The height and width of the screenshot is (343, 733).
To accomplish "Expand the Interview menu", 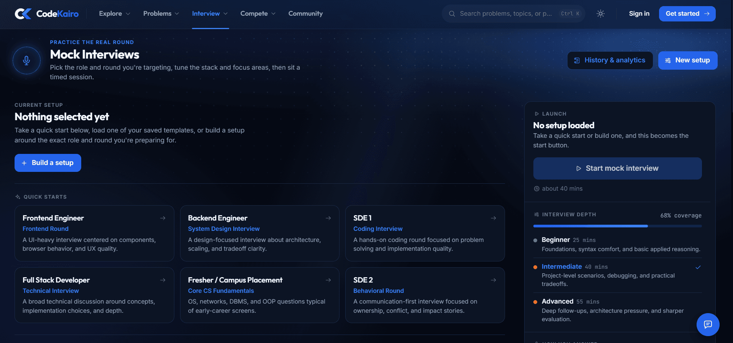I will tap(210, 14).
